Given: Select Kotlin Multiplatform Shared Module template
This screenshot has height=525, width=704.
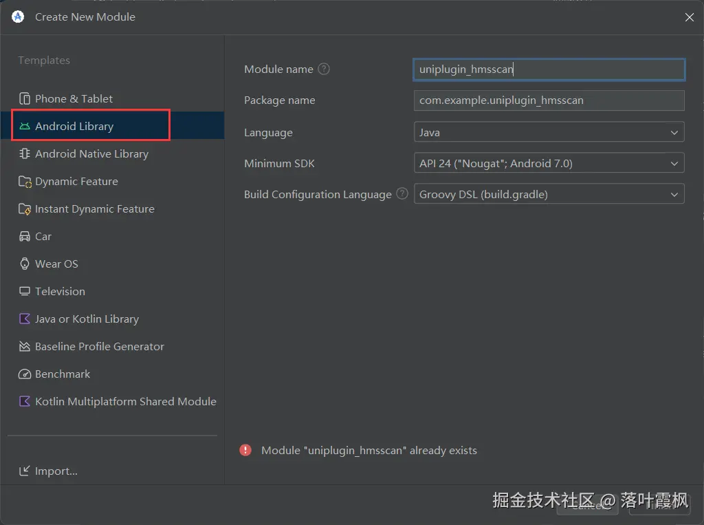Looking at the screenshot, I should 112,401.
